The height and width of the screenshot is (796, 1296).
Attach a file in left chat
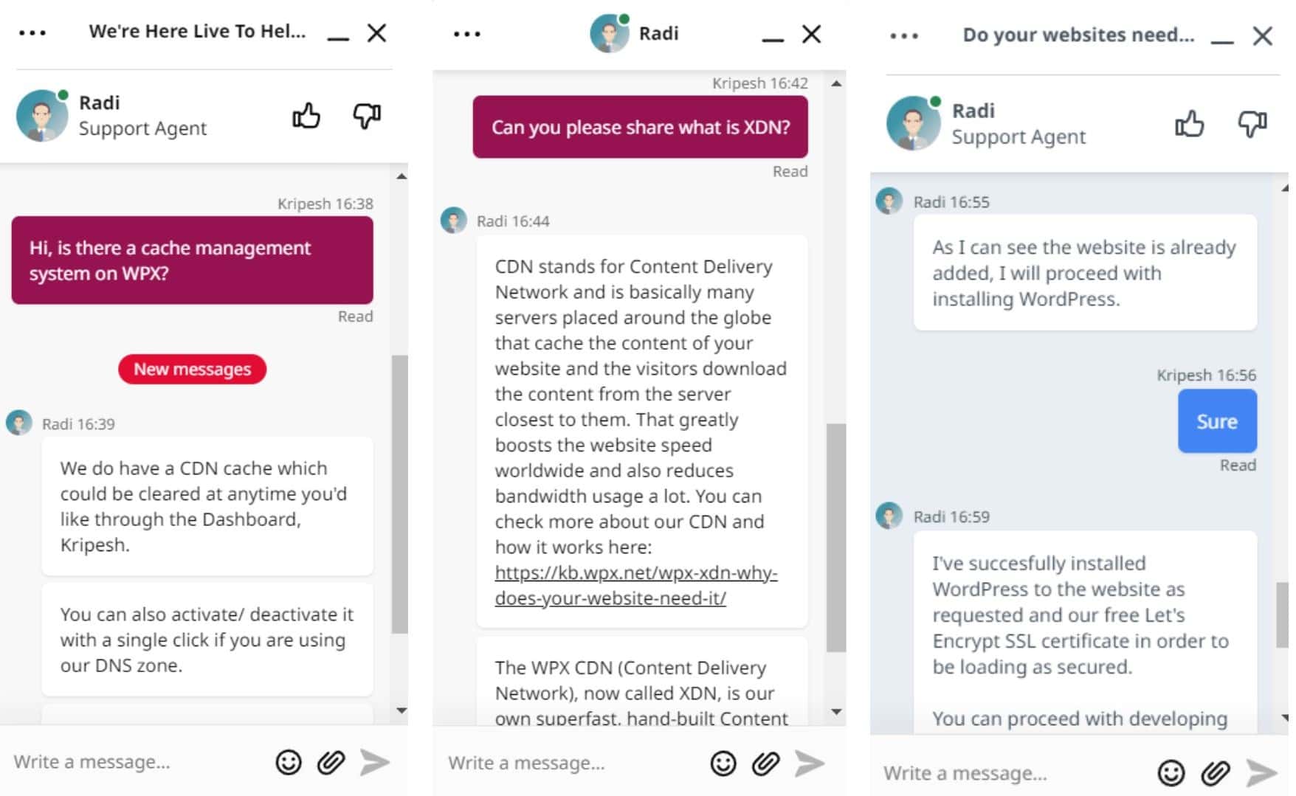pos(331,762)
